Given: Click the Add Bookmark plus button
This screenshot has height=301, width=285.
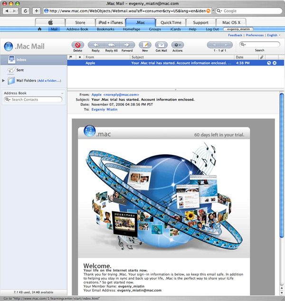Looking at the screenshot, I should pyautogui.click(x=37, y=11).
